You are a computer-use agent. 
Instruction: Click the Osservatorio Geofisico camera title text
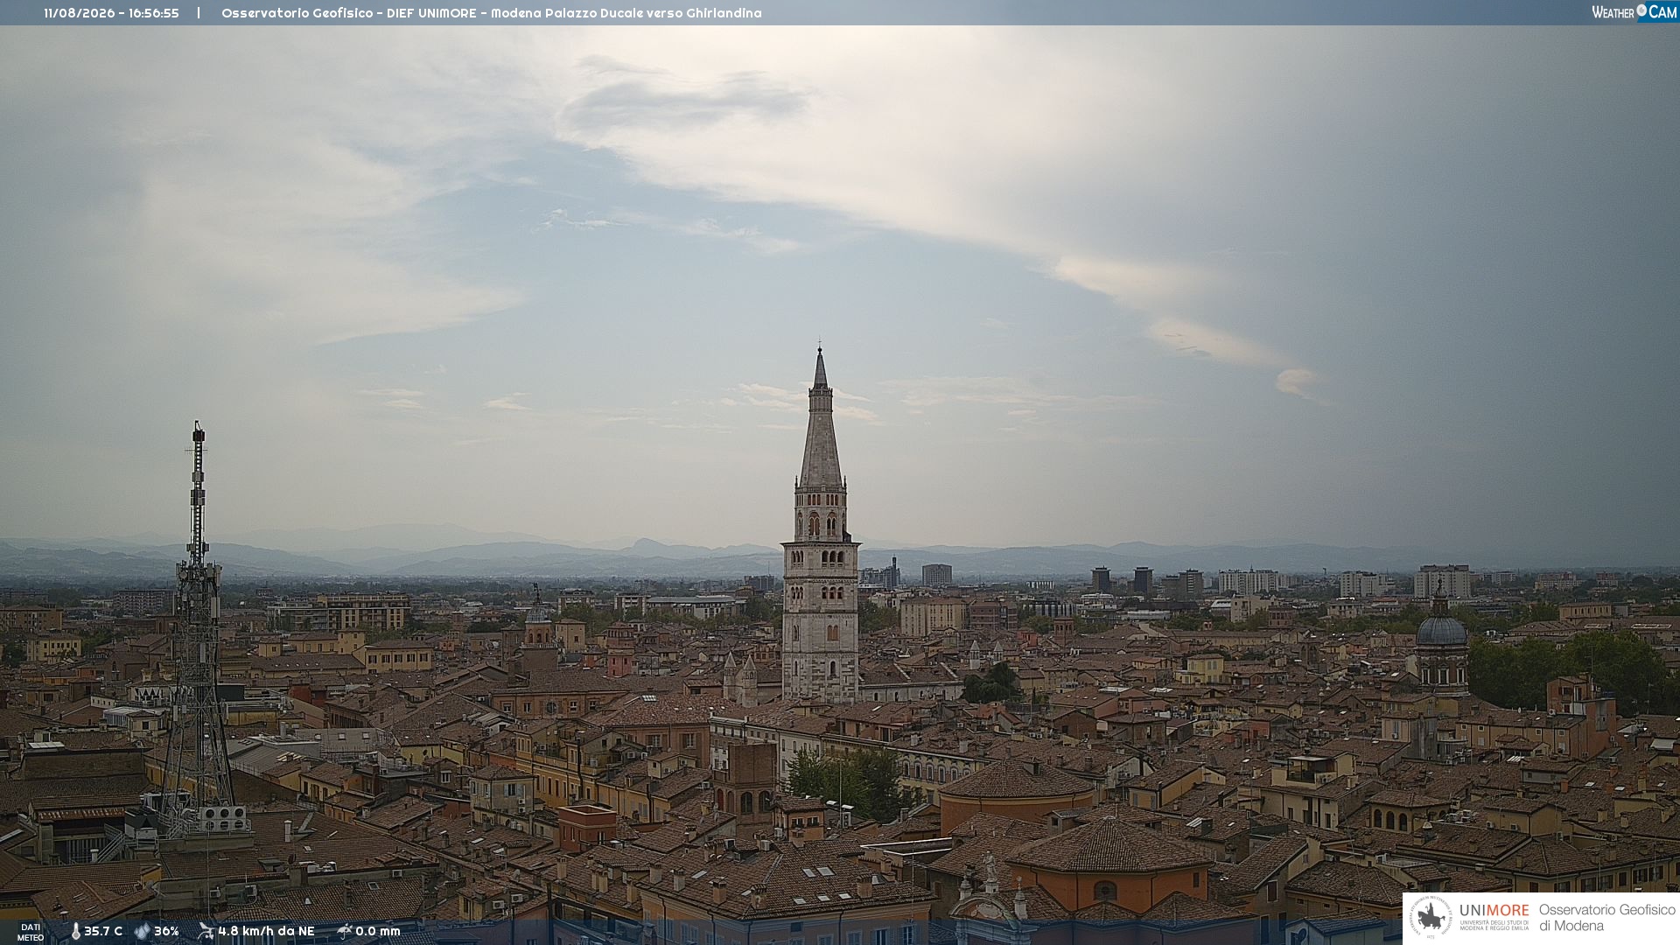point(491,13)
